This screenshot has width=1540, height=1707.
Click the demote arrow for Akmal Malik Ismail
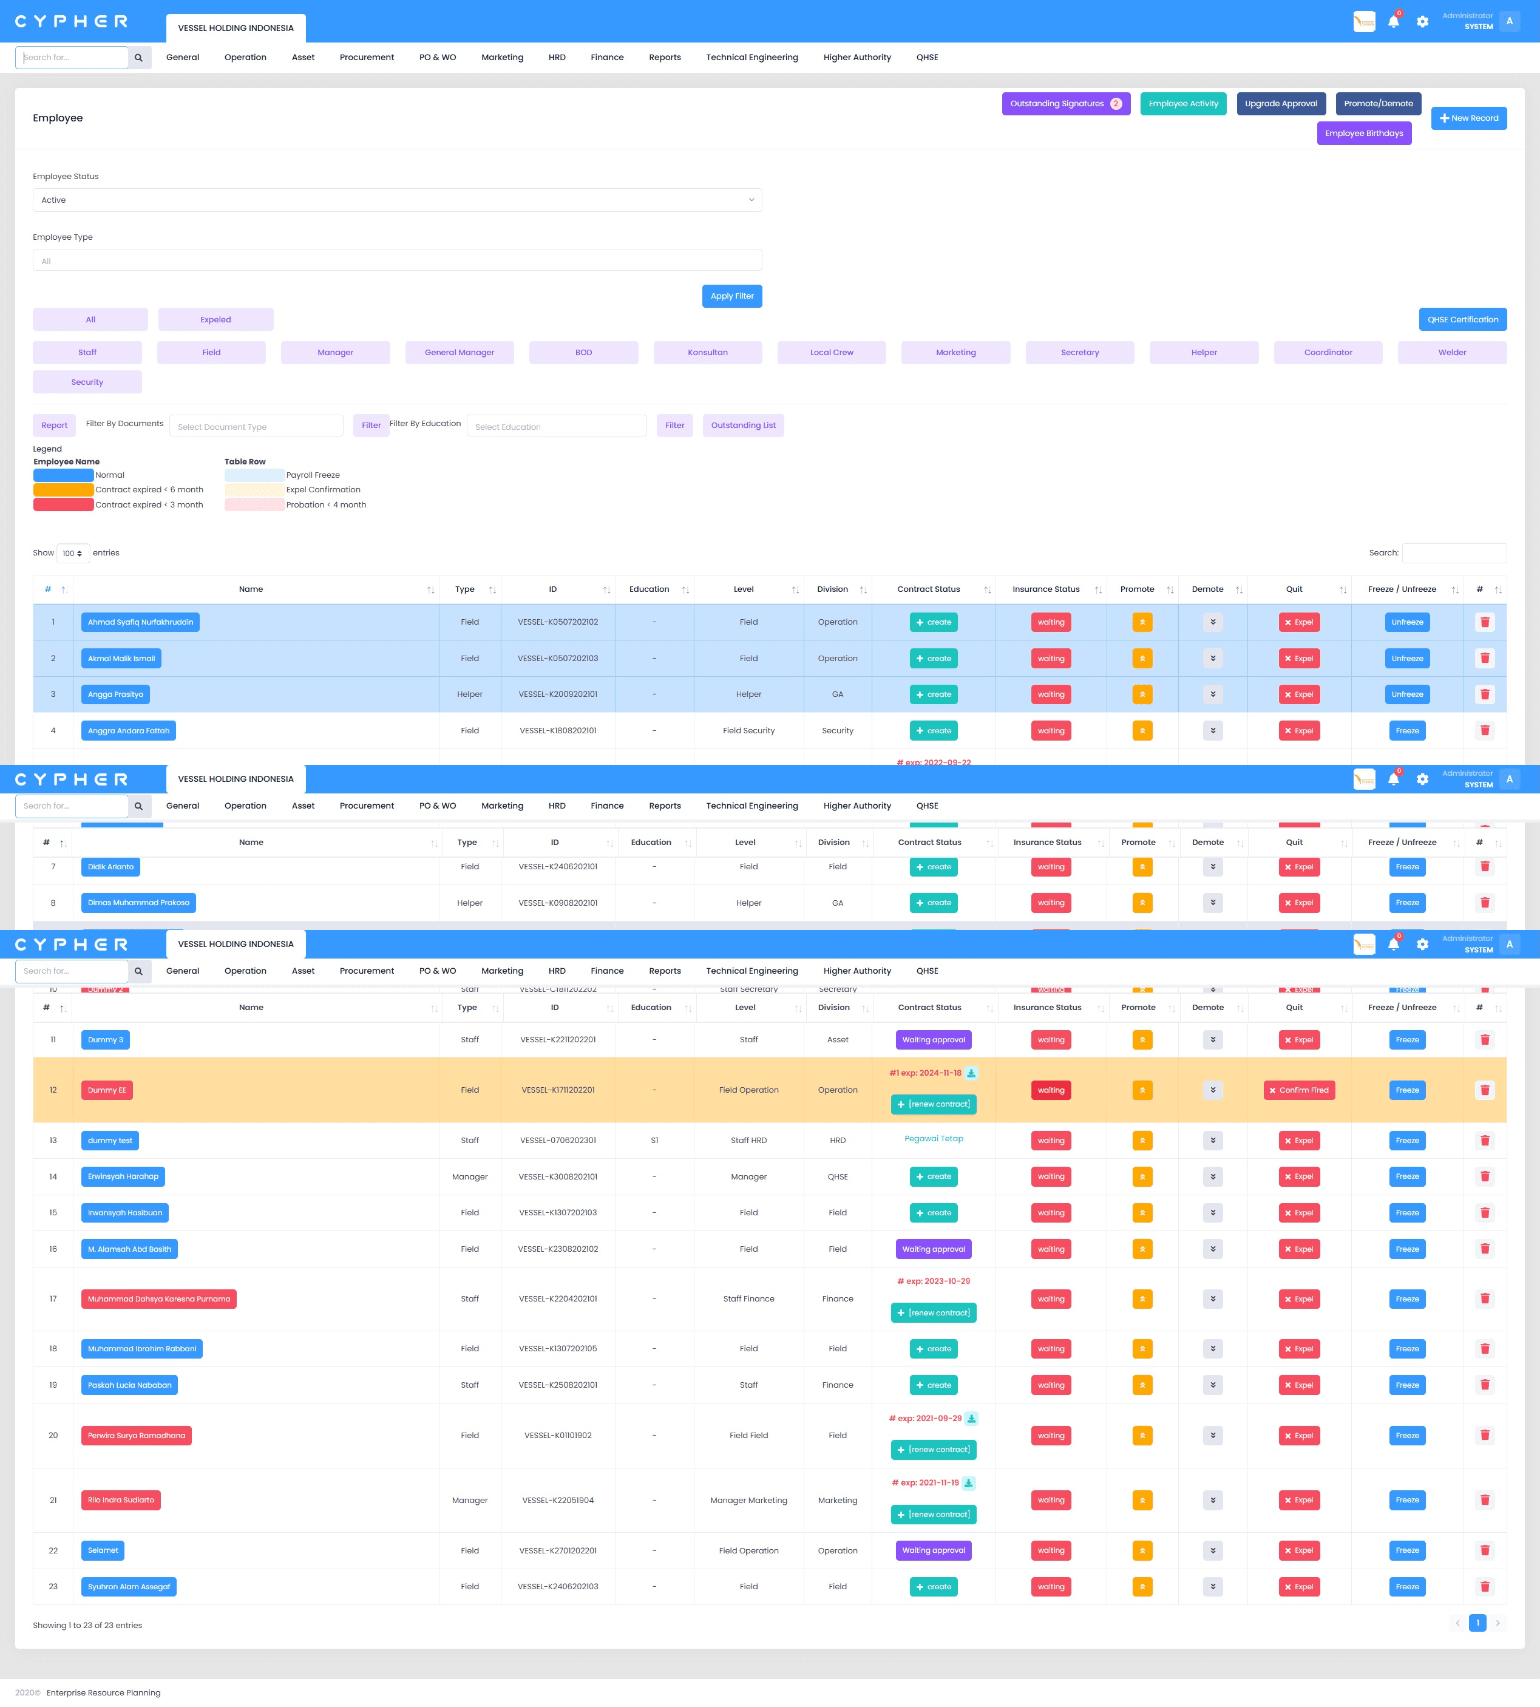point(1213,659)
